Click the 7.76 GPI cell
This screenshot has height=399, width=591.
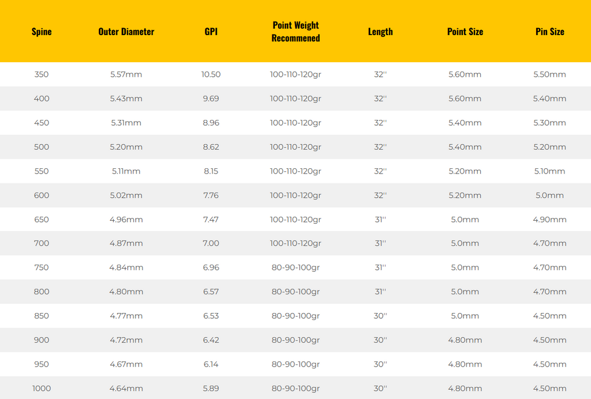pos(211,195)
